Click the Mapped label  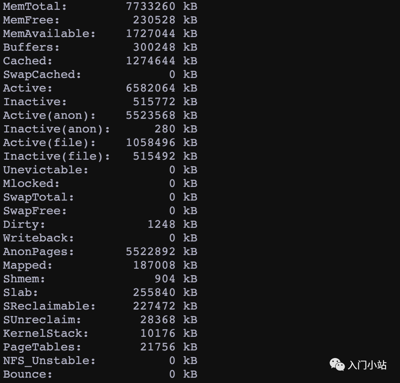click(28, 265)
